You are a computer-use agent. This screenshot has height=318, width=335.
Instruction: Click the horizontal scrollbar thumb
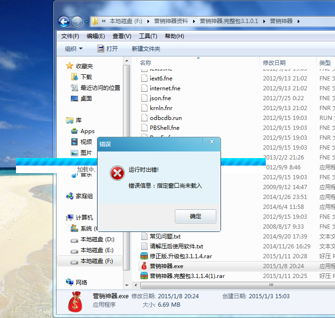(238, 285)
